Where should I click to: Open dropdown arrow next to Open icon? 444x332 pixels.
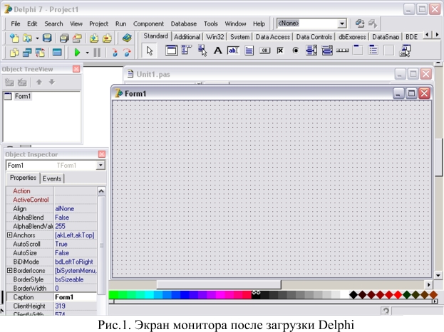pyautogui.click(x=37, y=38)
